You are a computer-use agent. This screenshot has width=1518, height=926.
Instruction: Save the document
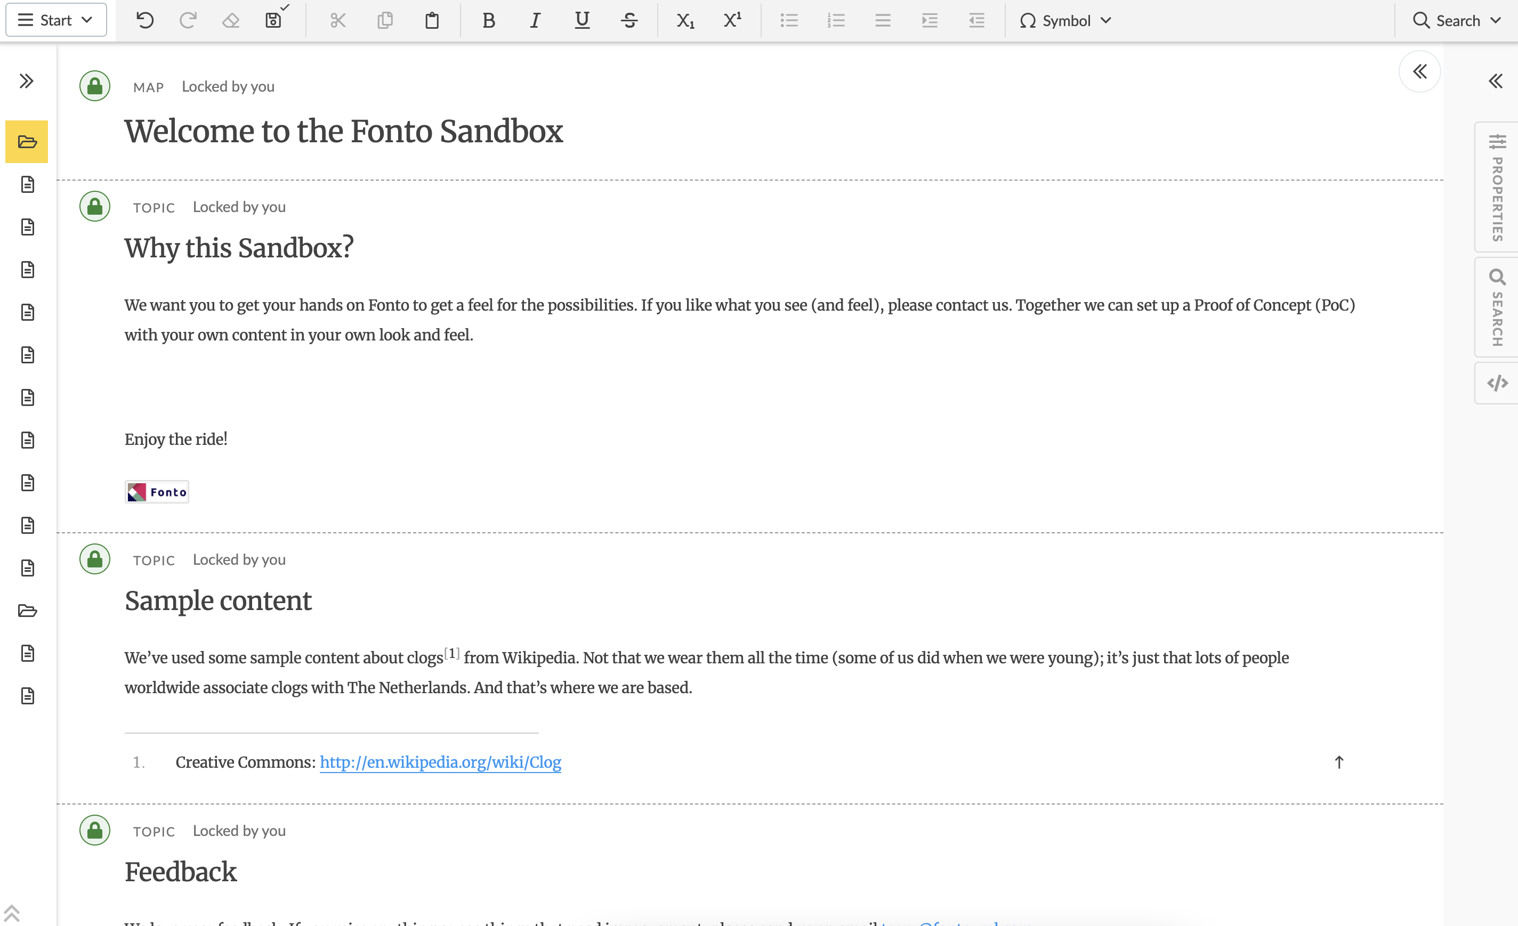tap(273, 20)
